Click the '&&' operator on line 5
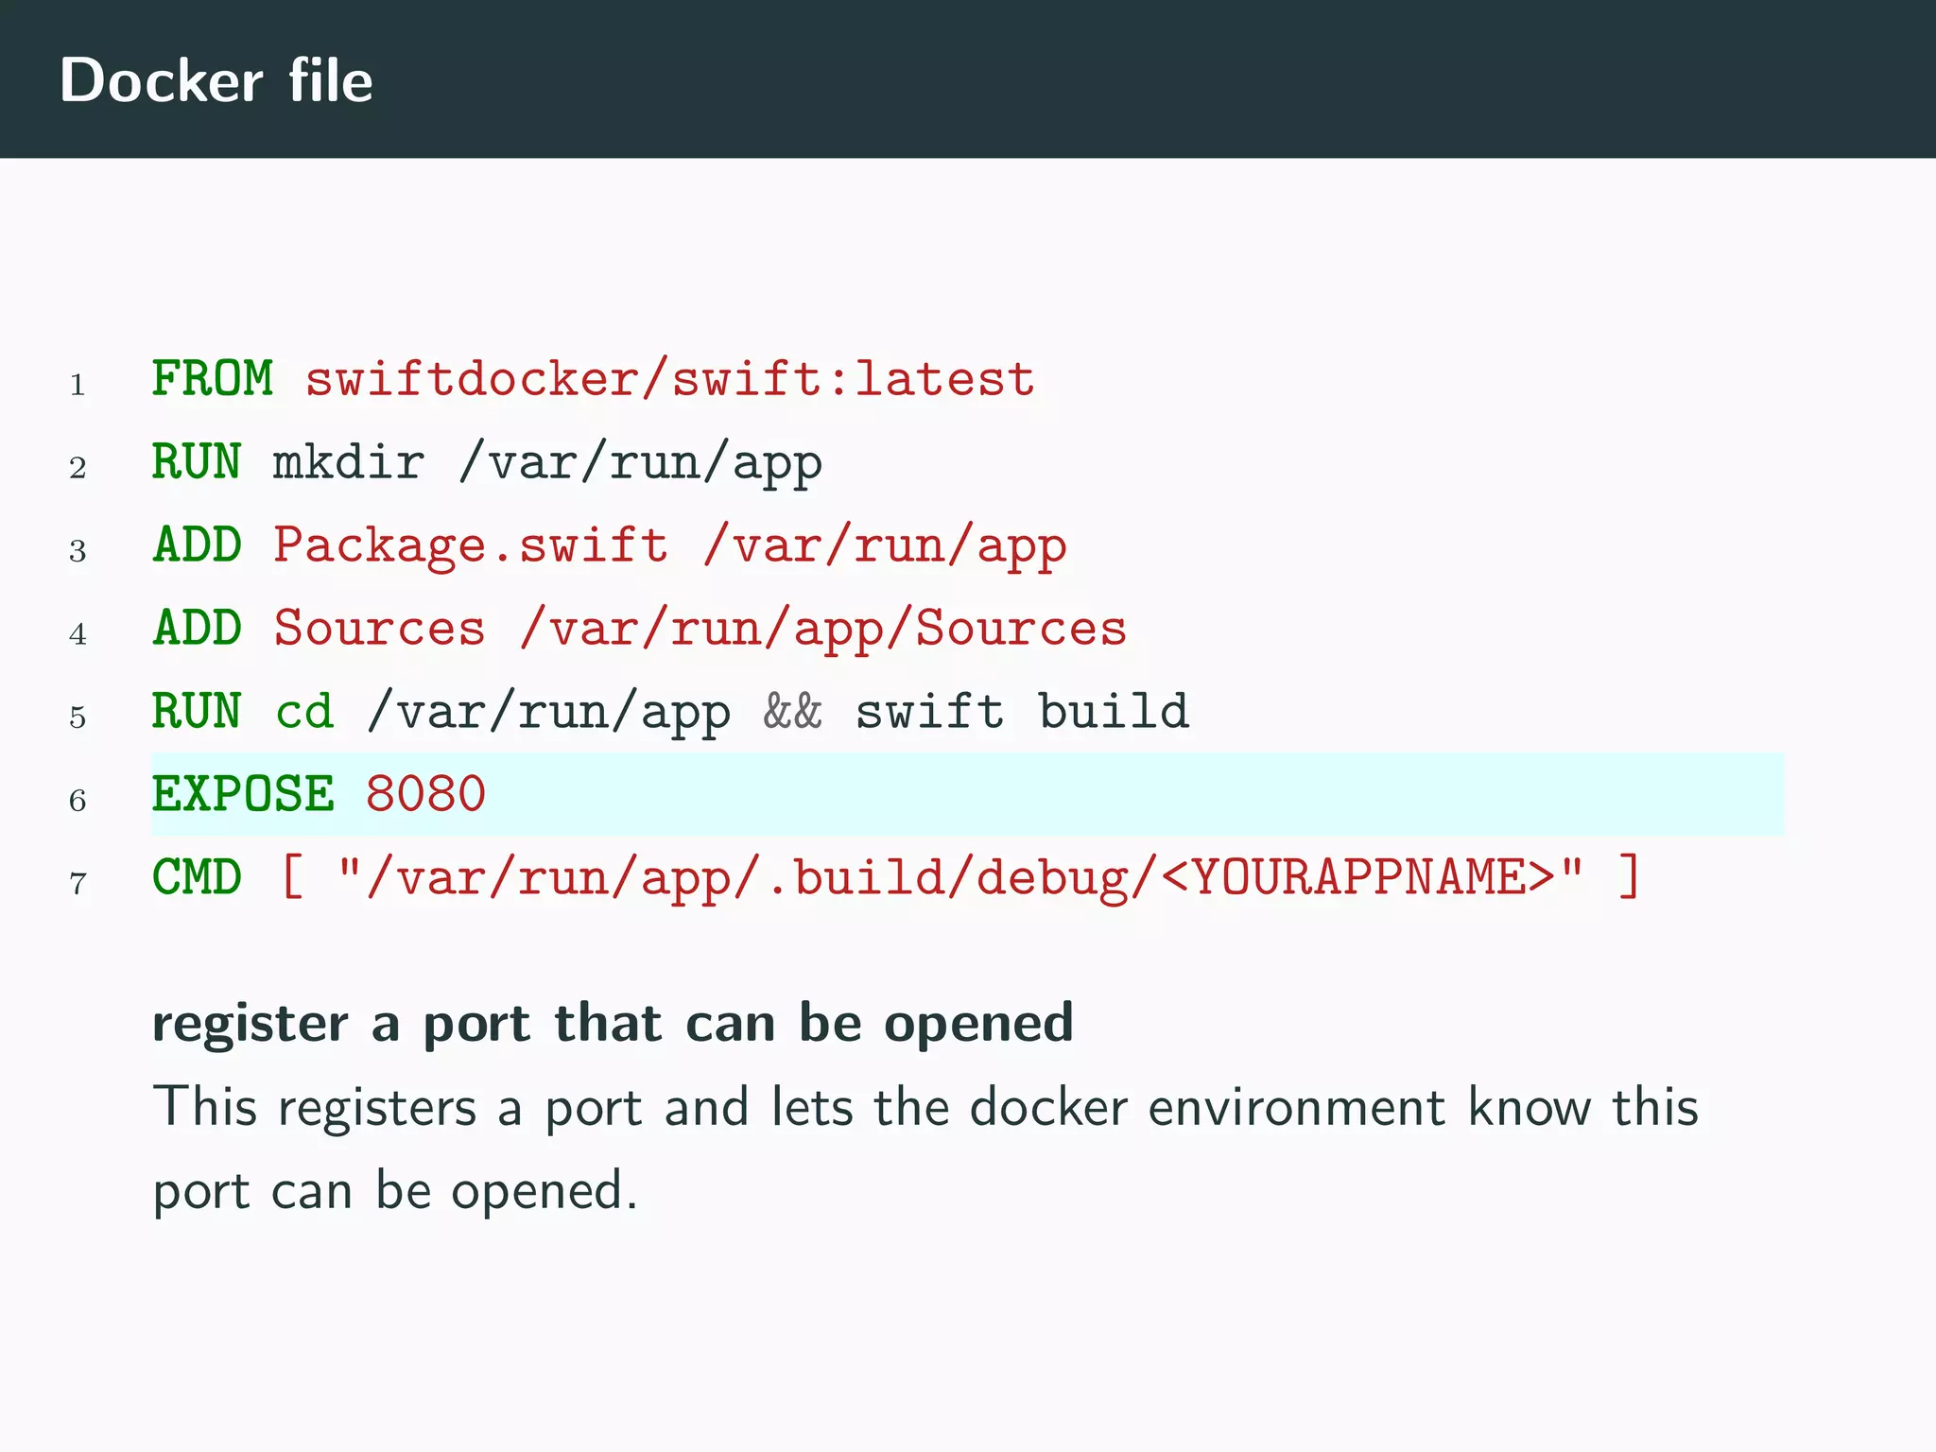Viewport: 1936px width, 1452px height. (x=792, y=712)
